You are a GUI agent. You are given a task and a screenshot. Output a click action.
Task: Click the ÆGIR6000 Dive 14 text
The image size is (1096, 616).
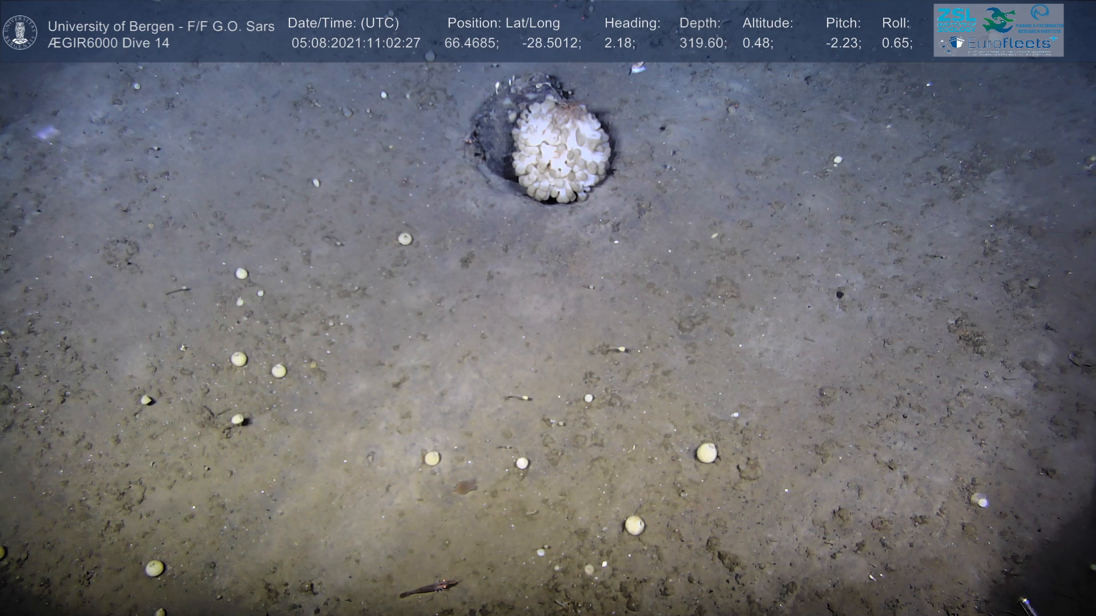[108, 43]
